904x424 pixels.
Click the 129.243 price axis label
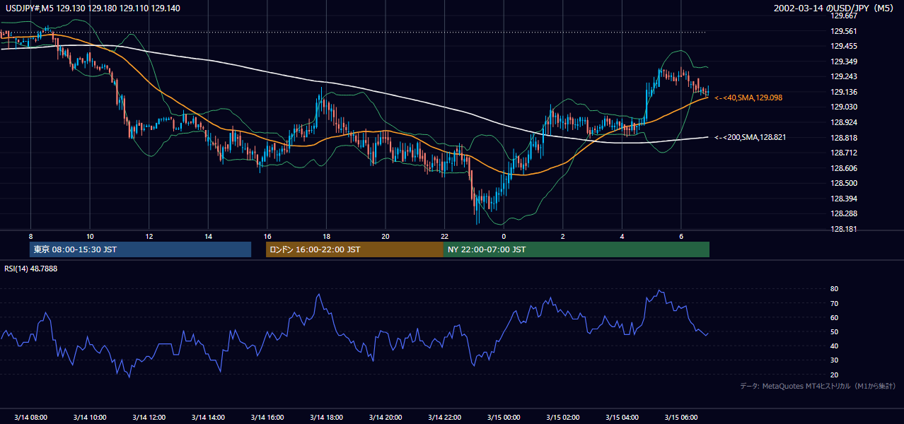844,76
